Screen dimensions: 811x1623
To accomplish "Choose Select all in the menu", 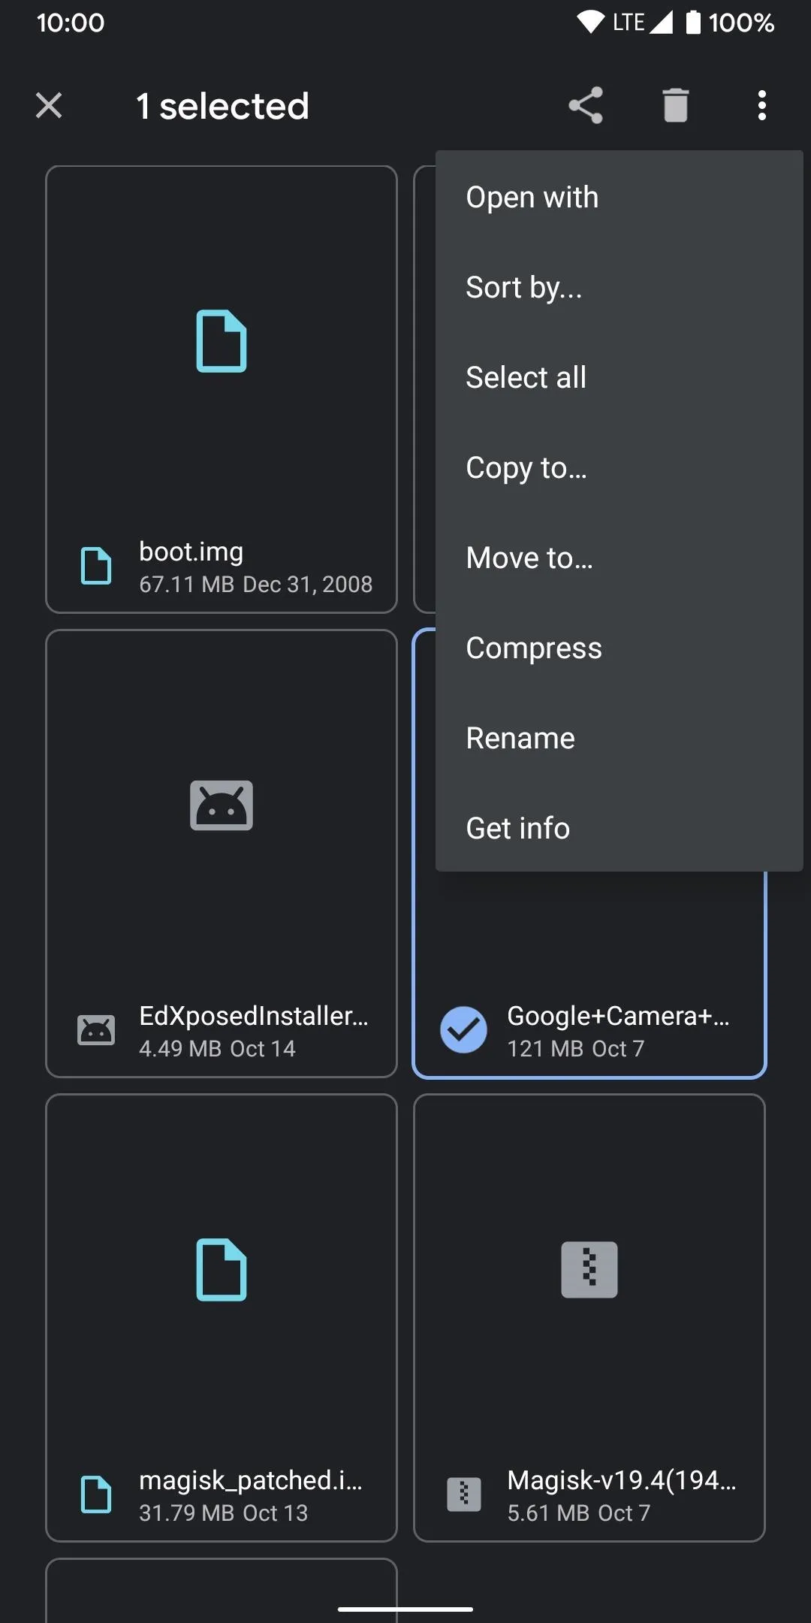I will [620, 377].
